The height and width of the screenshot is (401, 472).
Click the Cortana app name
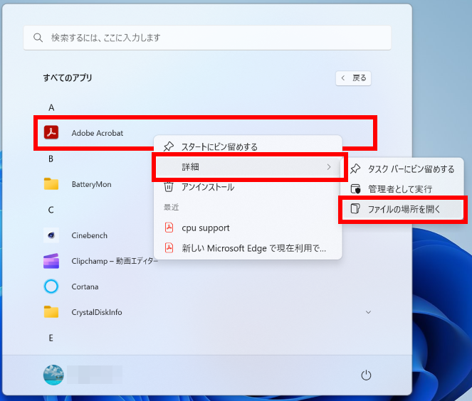[x=85, y=287]
